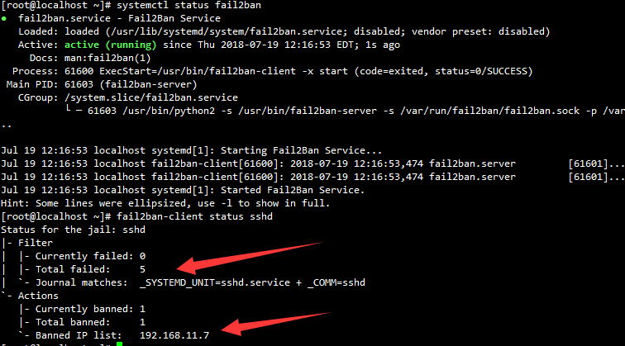The width and height of the screenshot is (625, 346).
Task: Click the green status dot before fail2ban.service
Action: point(6,18)
